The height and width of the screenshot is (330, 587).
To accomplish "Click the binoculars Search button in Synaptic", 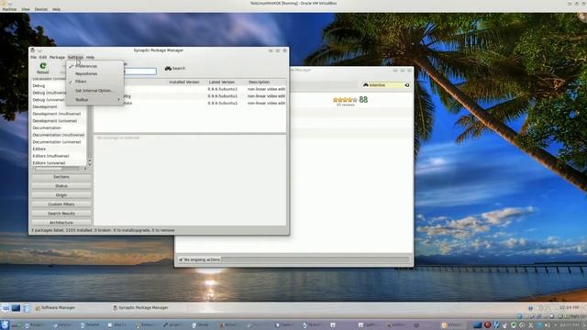I will pos(175,68).
